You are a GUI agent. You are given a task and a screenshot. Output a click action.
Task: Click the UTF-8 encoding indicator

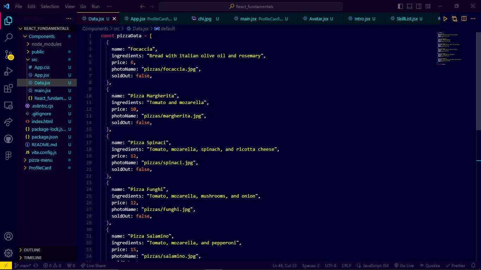[x=331, y=266]
